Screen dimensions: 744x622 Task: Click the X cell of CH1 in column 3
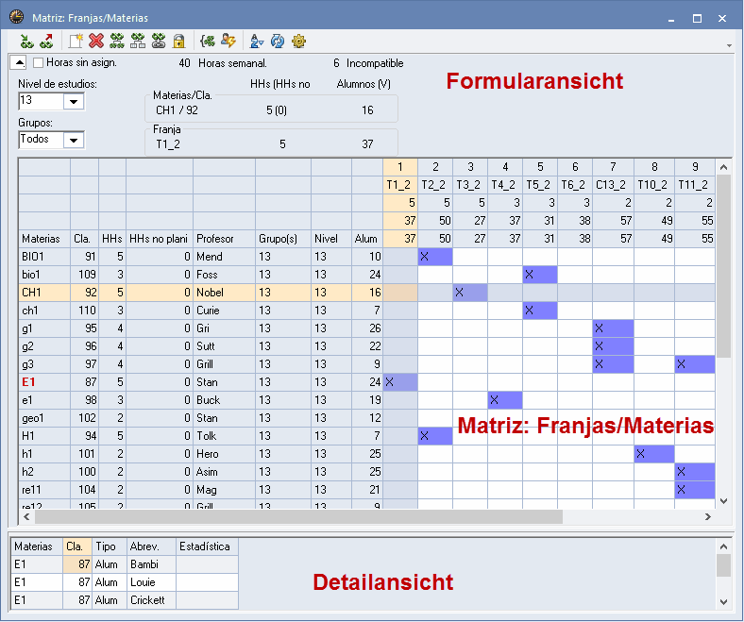(x=470, y=293)
